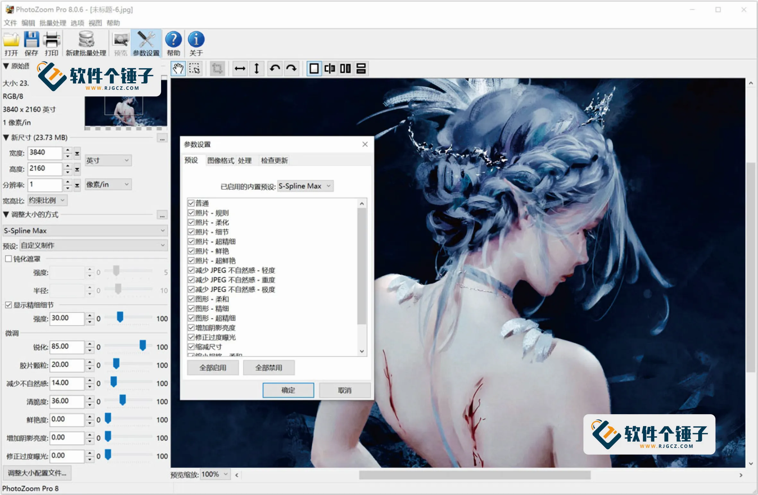
Task: Flip image vertically with arrow icon
Action: click(257, 69)
